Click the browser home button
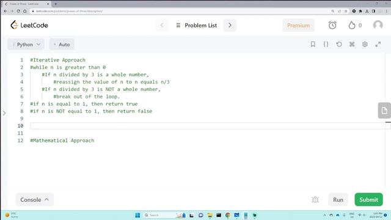 click(25, 11)
